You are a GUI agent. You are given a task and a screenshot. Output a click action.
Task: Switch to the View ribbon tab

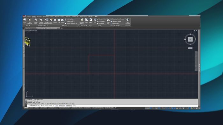52,17
